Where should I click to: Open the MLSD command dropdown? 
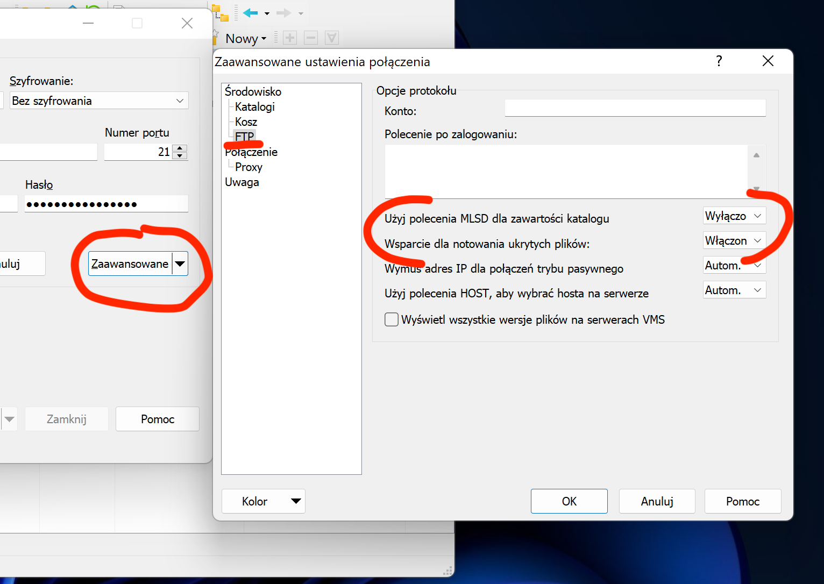pyautogui.click(x=734, y=216)
